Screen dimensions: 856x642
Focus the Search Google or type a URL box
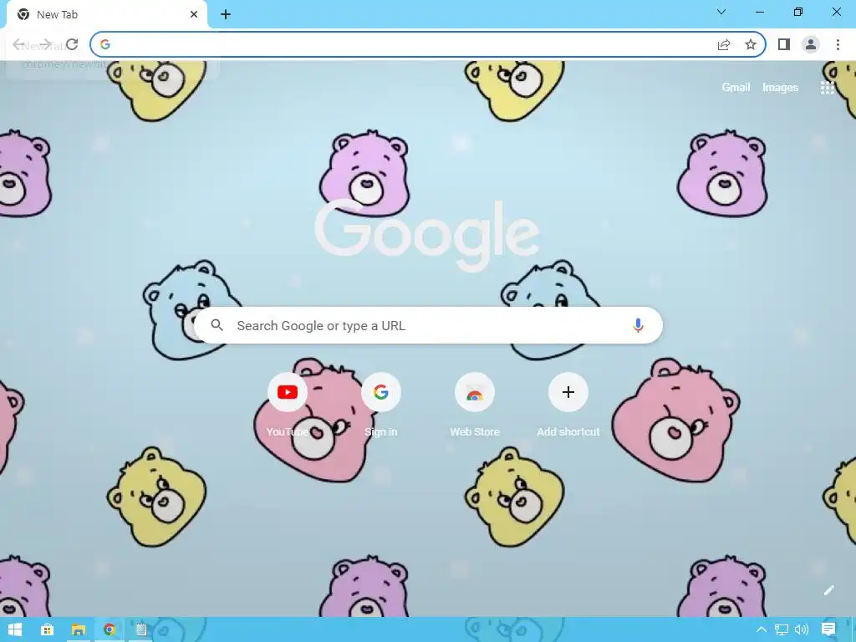click(x=429, y=325)
